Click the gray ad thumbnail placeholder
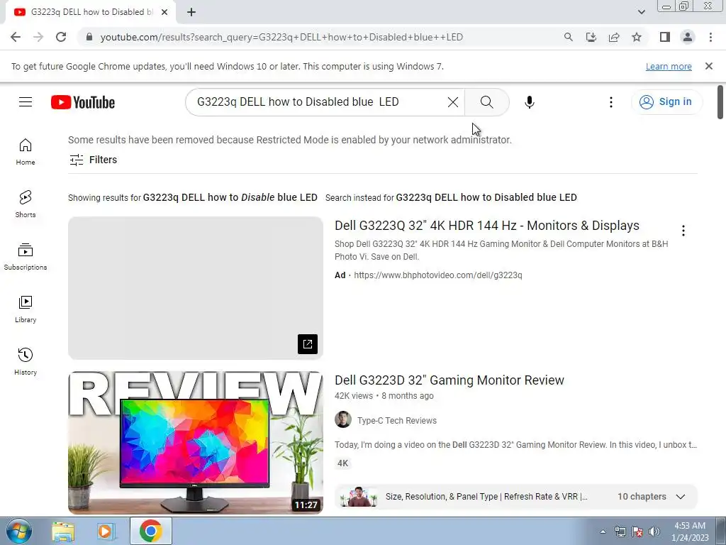The image size is (726, 545). click(196, 288)
